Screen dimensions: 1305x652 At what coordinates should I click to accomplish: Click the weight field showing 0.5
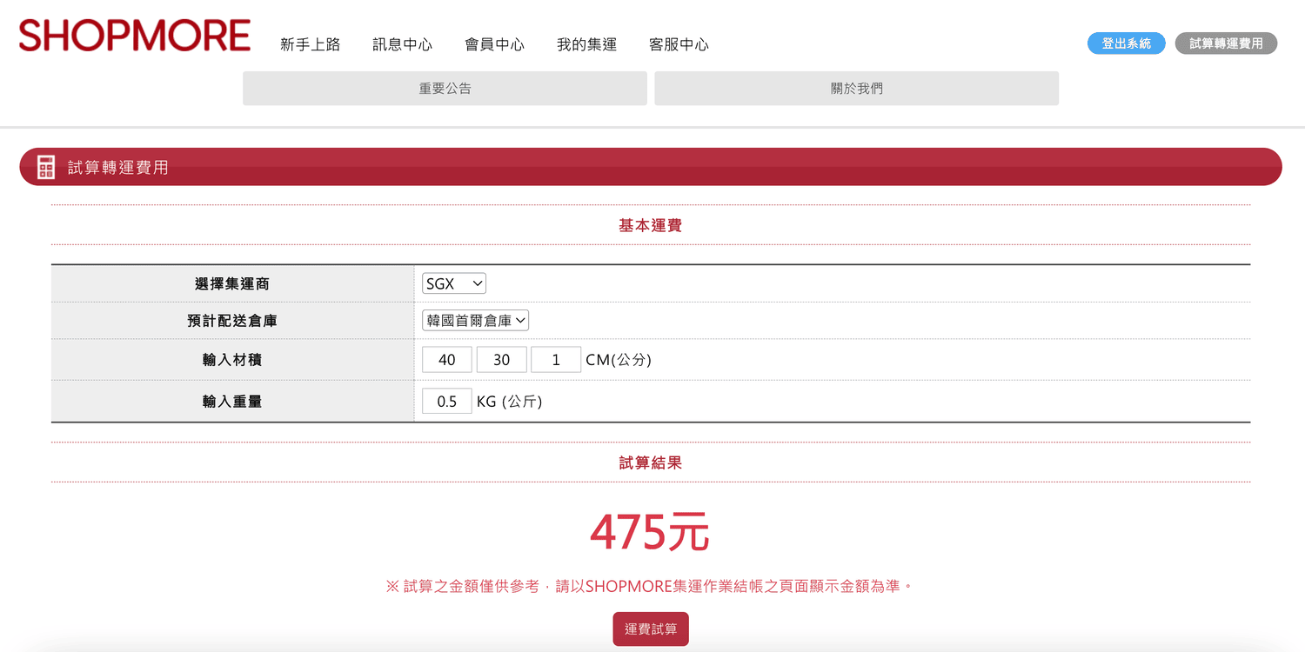tap(447, 402)
